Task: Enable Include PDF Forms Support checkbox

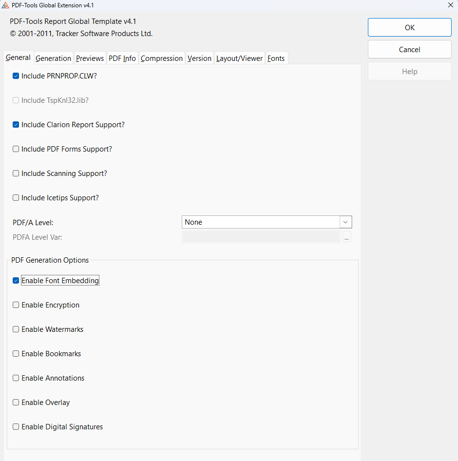Action: tap(16, 149)
